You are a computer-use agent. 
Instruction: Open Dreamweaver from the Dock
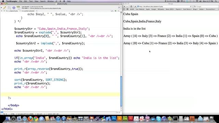click(x=125, y=119)
